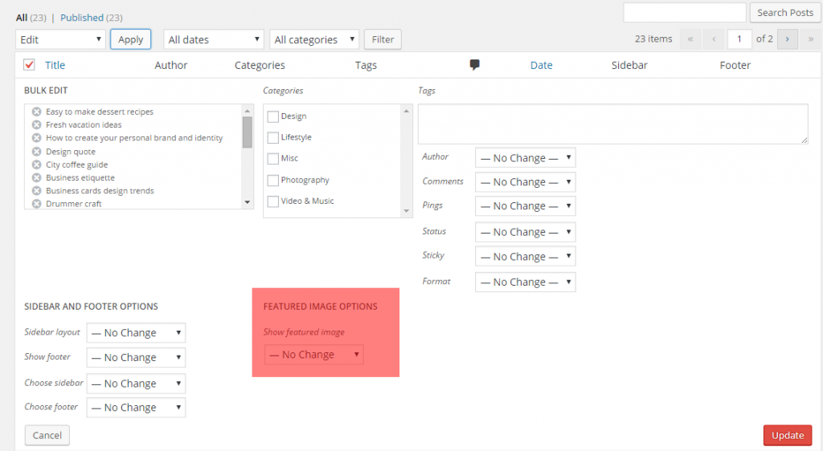Tick the Photography category checkbox
823x451 pixels.
(273, 181)
